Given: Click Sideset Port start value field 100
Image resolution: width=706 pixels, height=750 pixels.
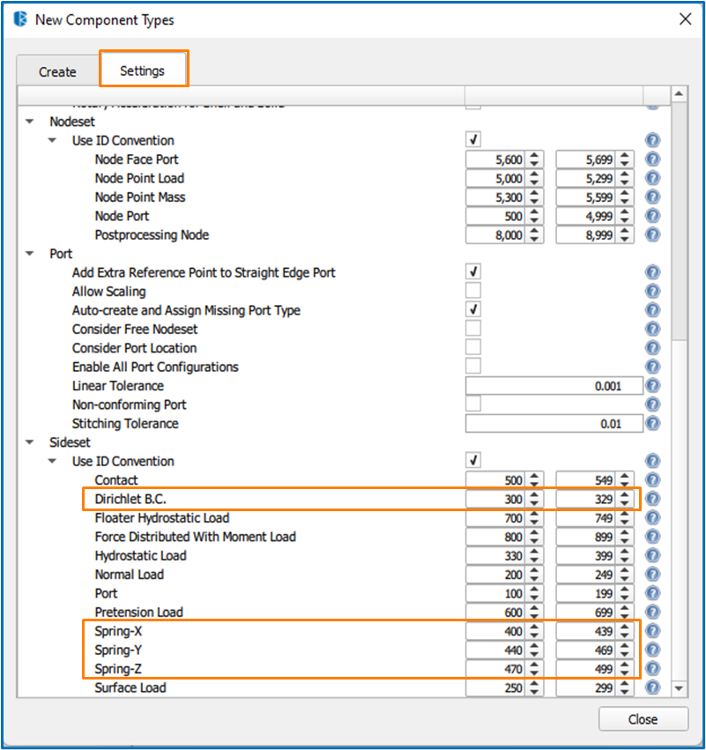Looking at the screenshot, I should click(x=496, y=593).
